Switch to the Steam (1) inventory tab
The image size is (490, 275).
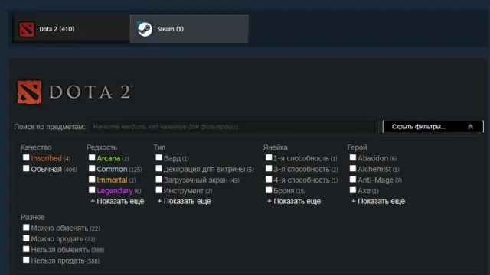[189, 29]
